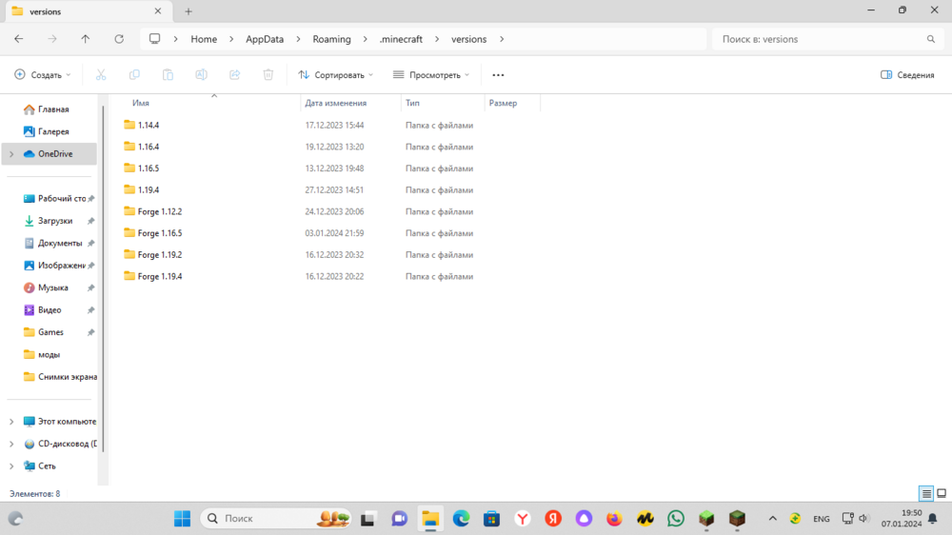
Task: Close the versions tab
Action: click(158, 10)
